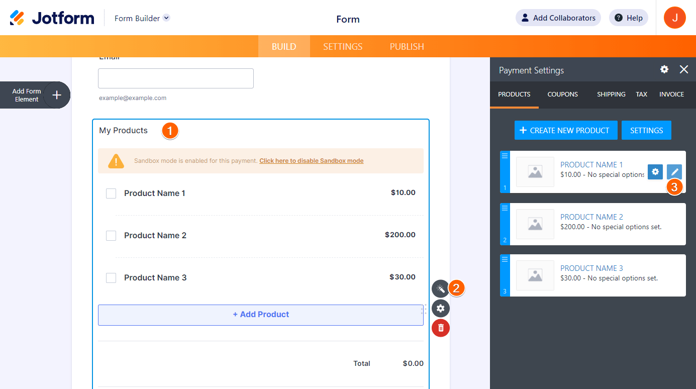Screen dimensions: 696x389
Task: Select the TAX tab
Action: 642,94
